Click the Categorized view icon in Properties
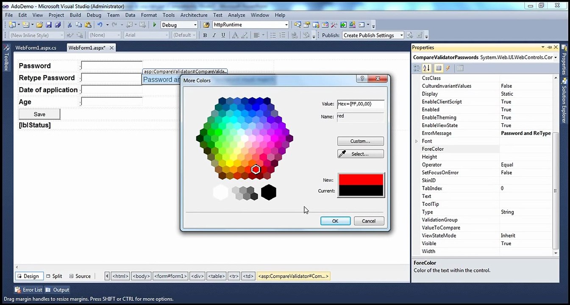 click(x=417, y=68)
